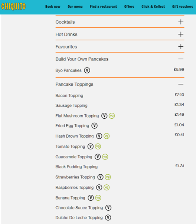Click the vegan icon beside Strawberries Topping
The image size is (196, 224).
tap(108, 177)
